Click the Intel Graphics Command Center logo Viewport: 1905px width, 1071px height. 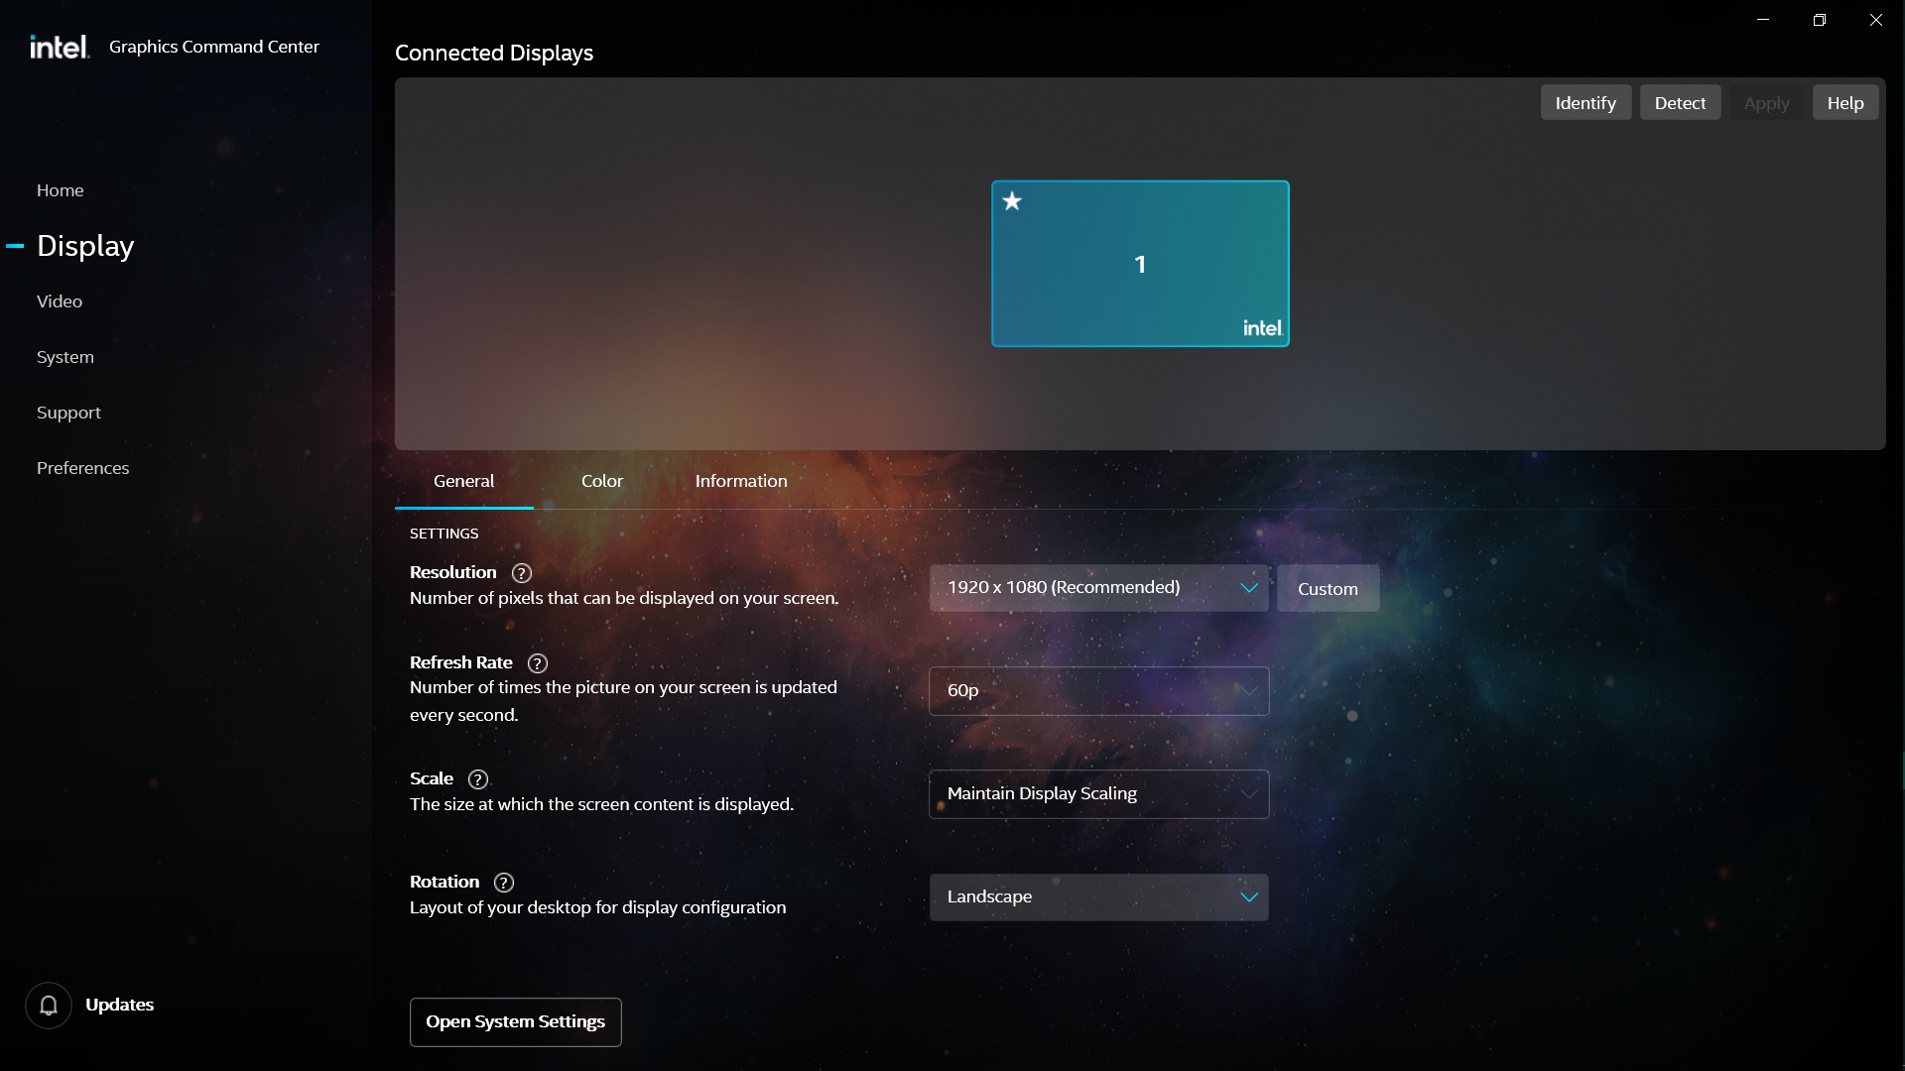59,46
